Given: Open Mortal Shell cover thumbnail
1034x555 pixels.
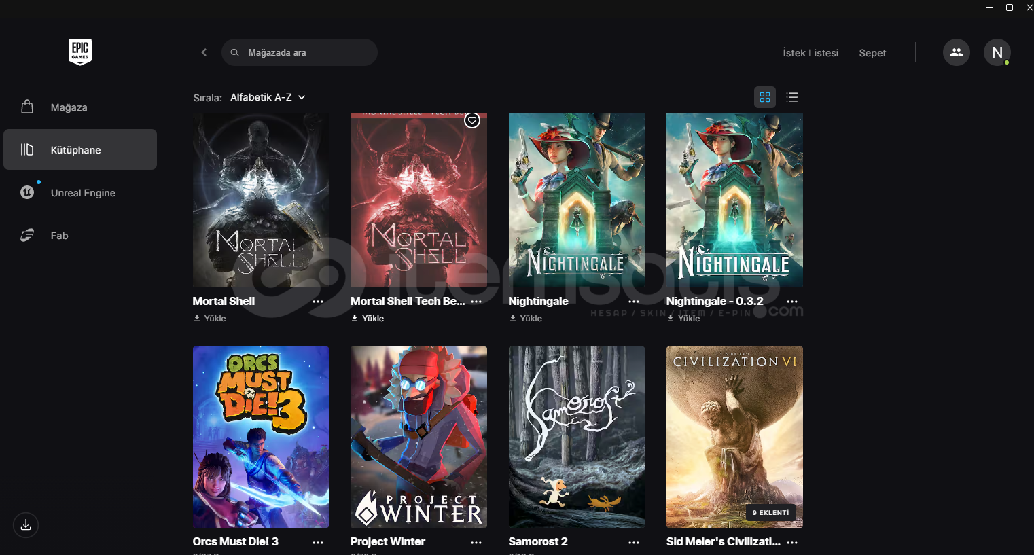Looking at the screenshot, I should pos(261,200).
